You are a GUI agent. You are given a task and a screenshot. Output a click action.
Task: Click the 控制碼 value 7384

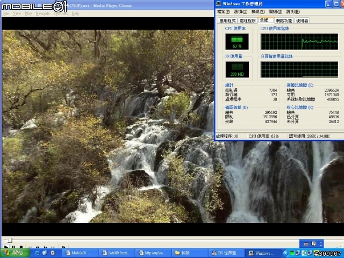(273, 90)
